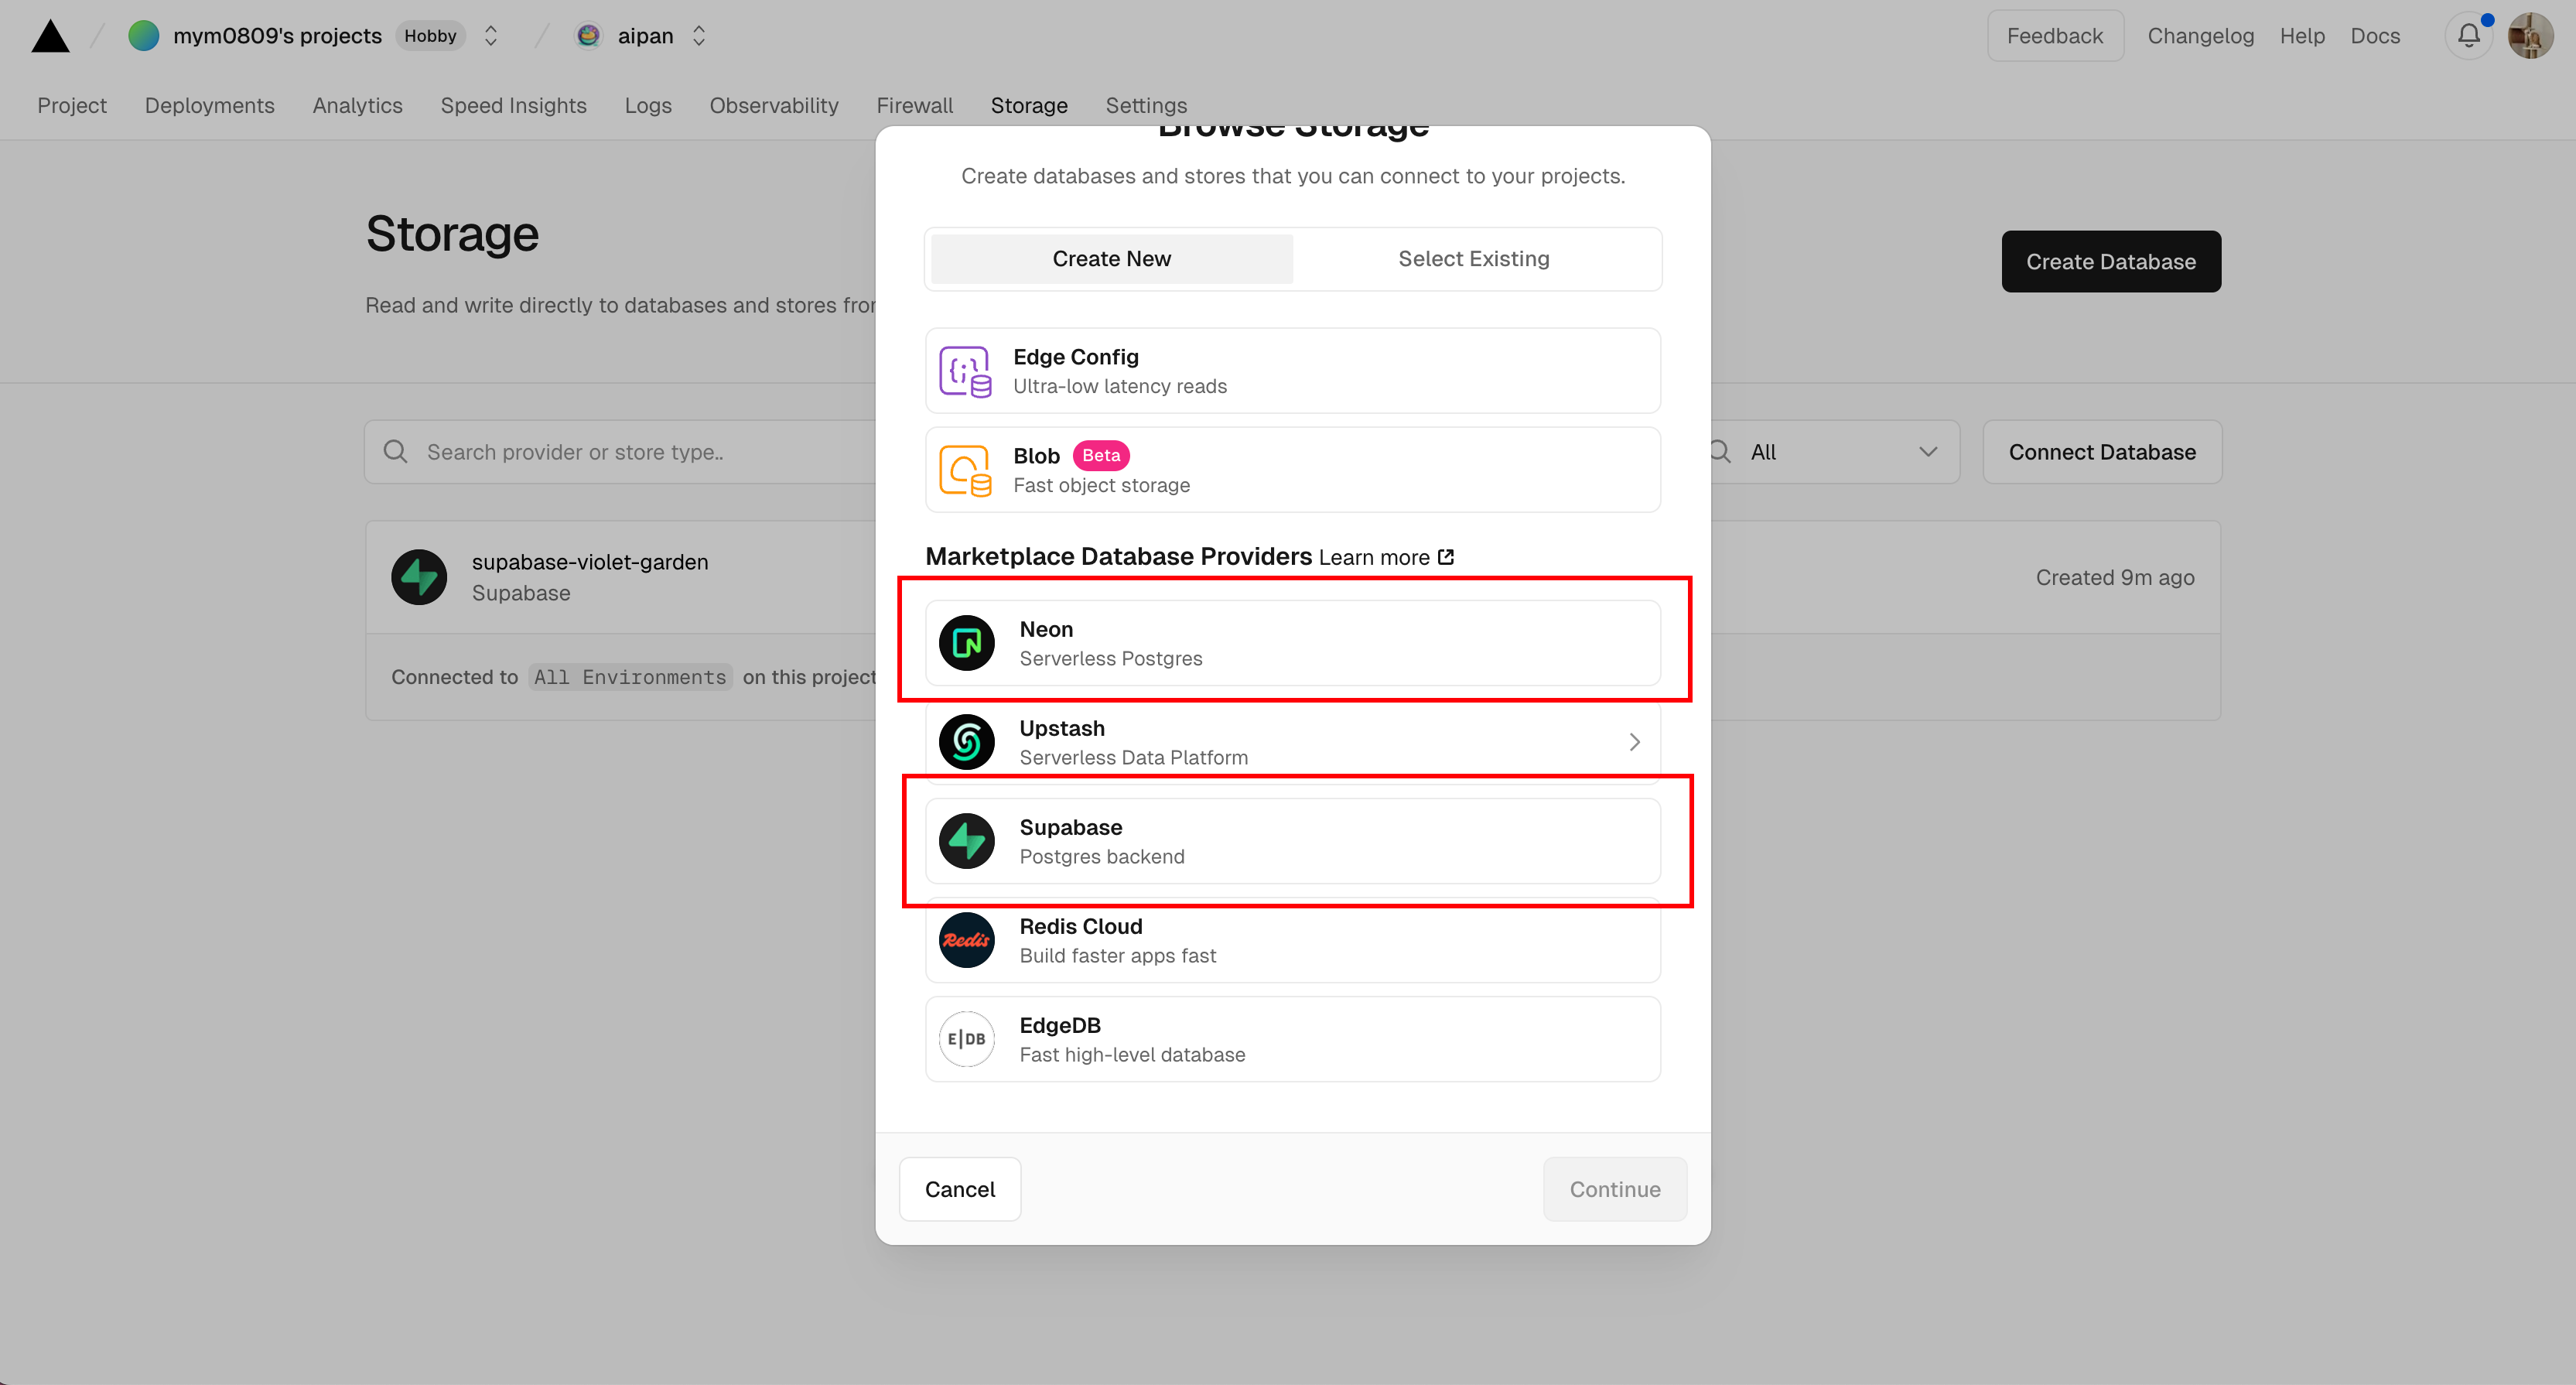Expand the Upstash provider chevron

[1634, 742]
